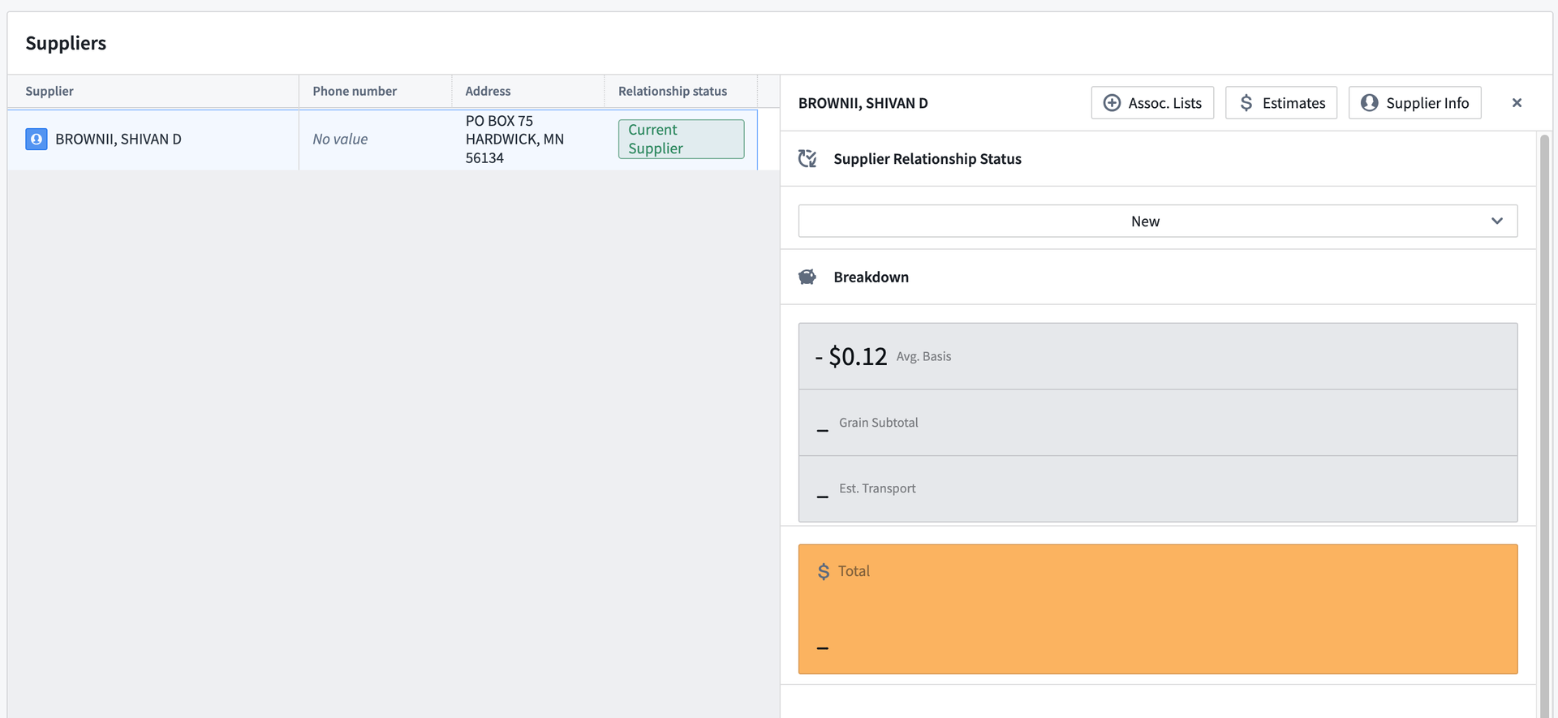Close the BROWNII, SHIVAN D detail panel
The height and width of the screenshot is (718, 1558).
[1516, 103]
